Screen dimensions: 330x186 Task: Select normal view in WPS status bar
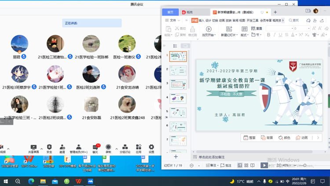(240, 166)
